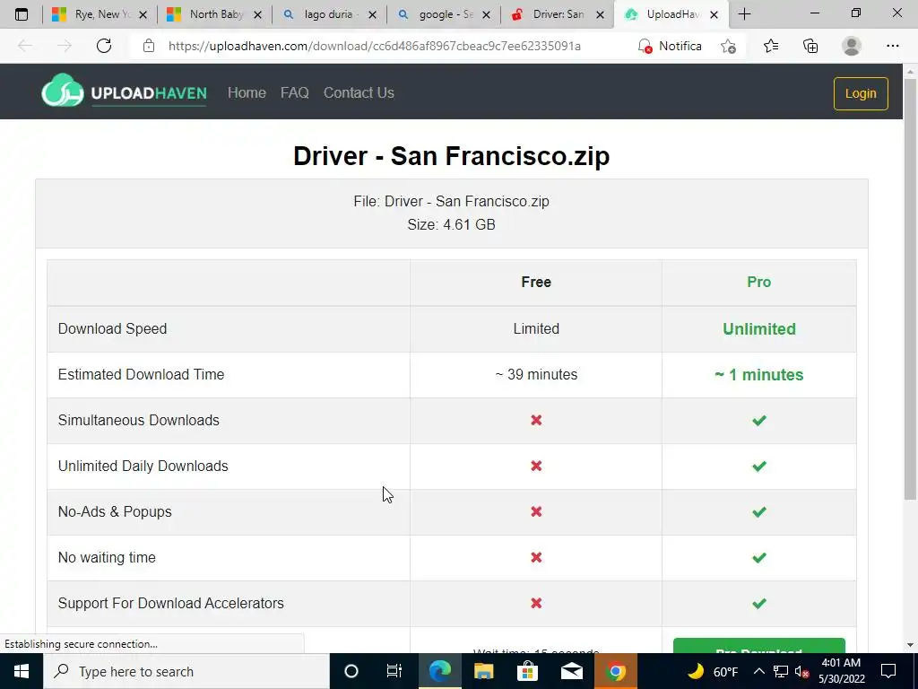The width and height of the screenshot is (918, 689).
Task: Switch to Driver: San tab
Action: [x=558, y=14]
